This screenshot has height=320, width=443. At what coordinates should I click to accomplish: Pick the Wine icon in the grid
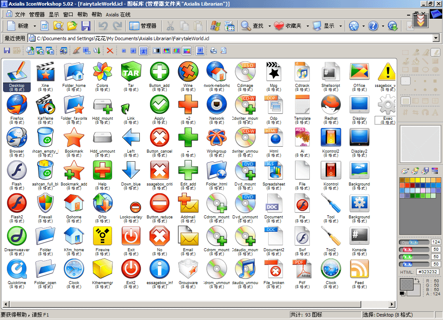(188, 72)
